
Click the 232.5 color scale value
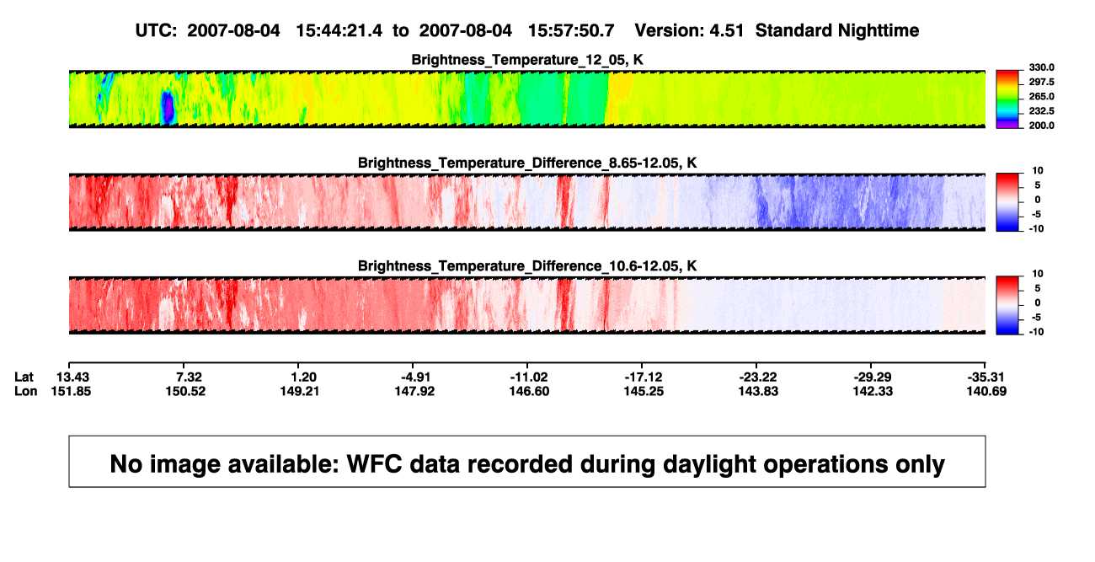(x=1042, y=111)
